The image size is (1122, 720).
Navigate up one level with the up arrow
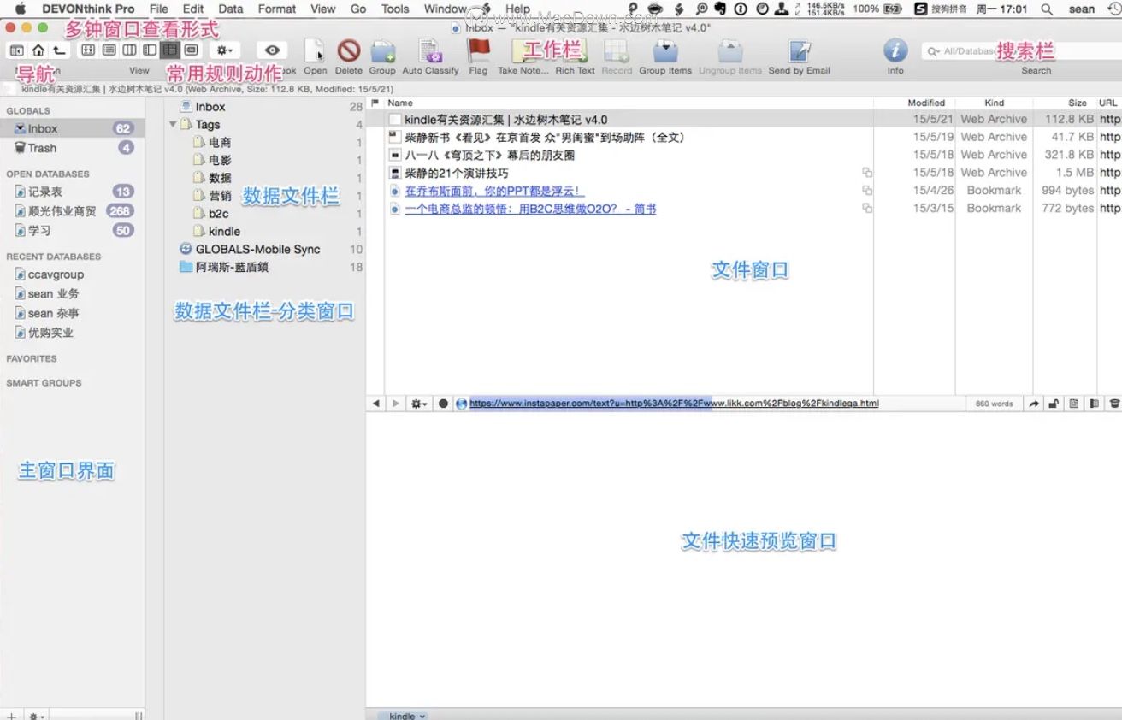click(58, 50)
